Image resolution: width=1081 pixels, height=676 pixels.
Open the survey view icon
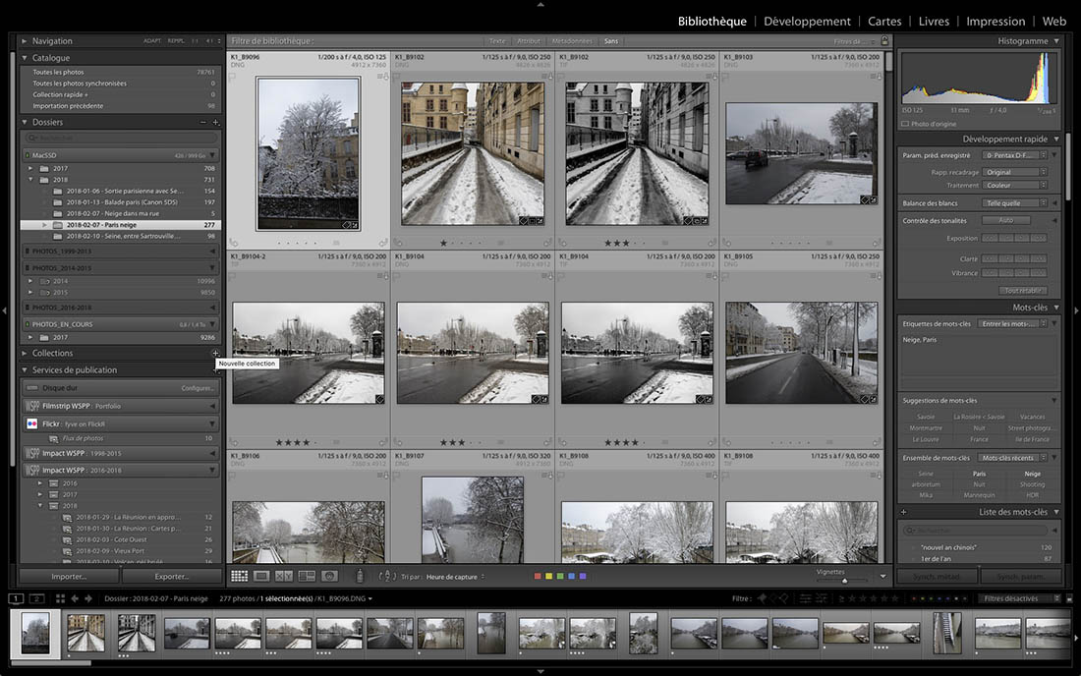307,576
